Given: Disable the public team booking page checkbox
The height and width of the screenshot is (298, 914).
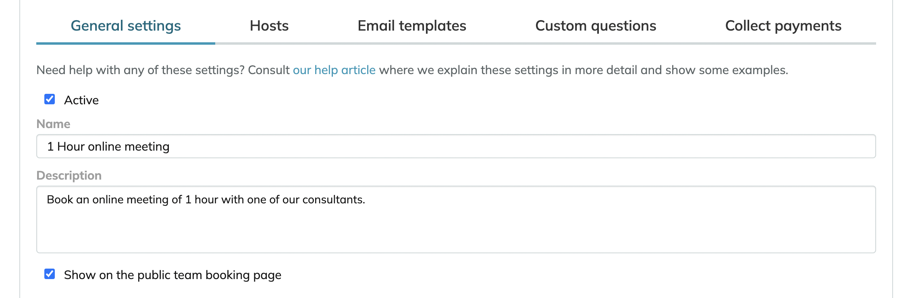Looking at the screenshot, I should (50, 274).
